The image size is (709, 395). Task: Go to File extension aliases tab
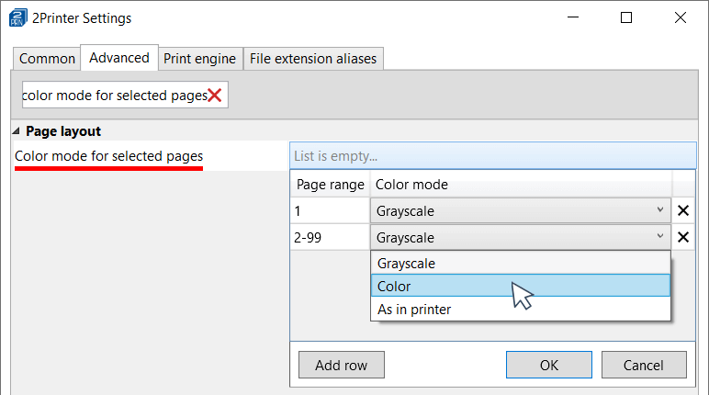coord(313,59)
